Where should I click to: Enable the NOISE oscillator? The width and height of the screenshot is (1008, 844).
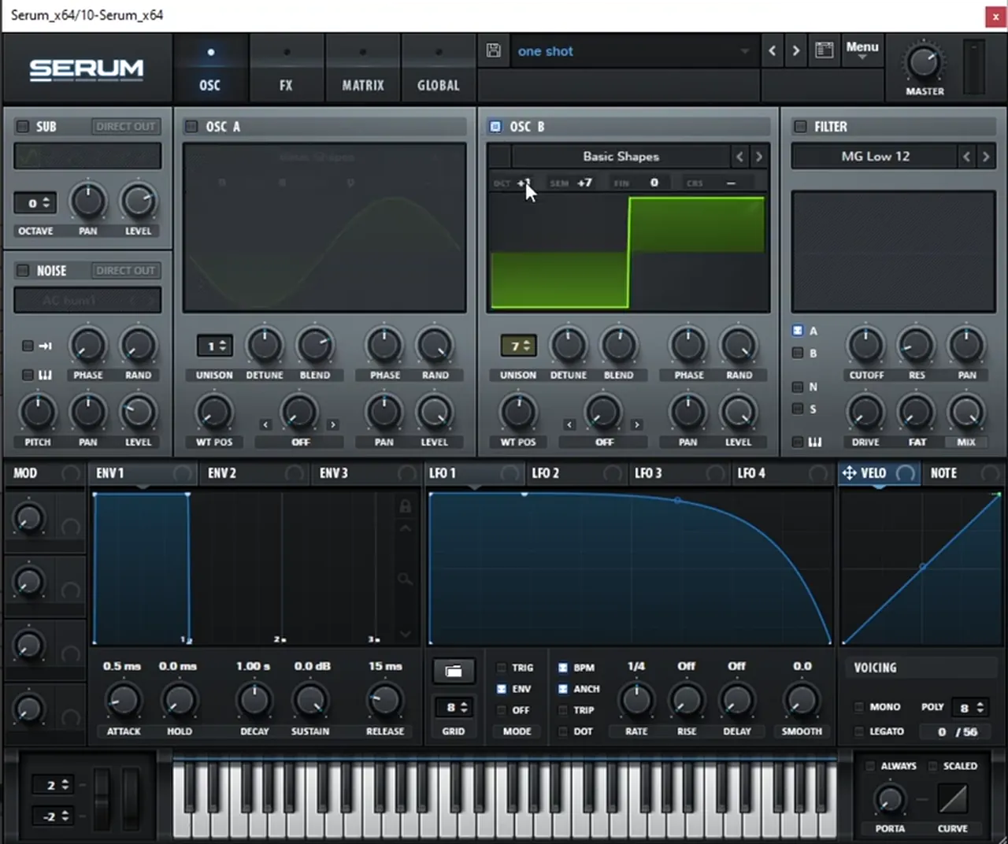pyautogui.click(x=23, y=270)
